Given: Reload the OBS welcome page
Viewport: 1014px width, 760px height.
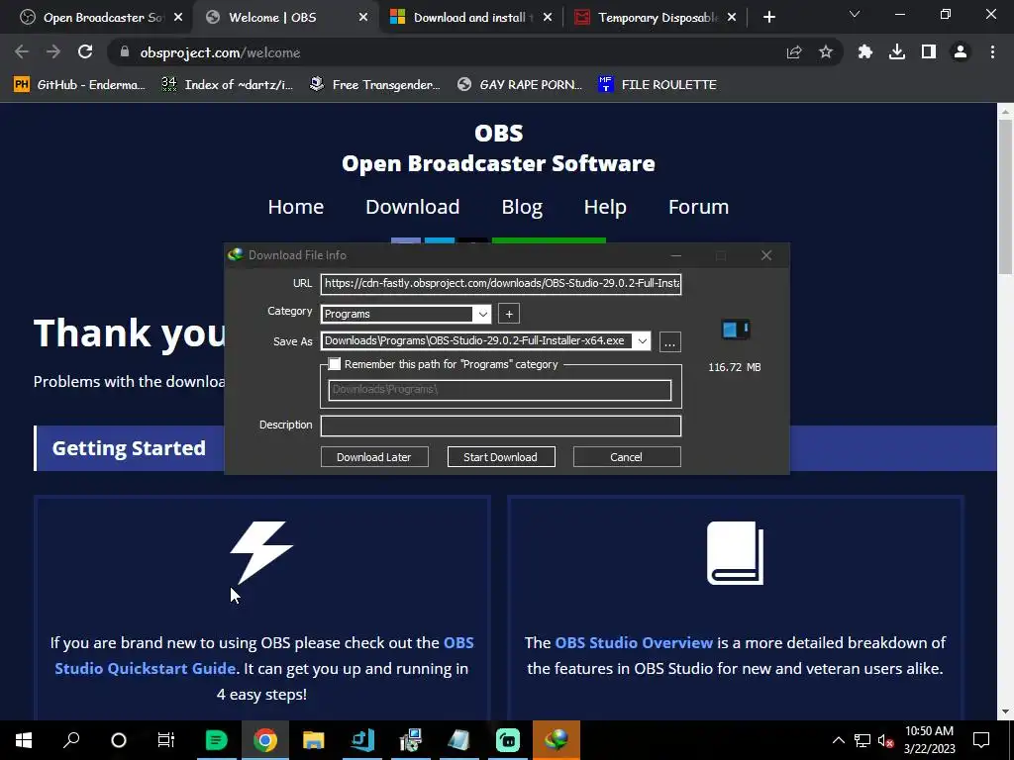Looking at the screenshot, I should pos(85,52).
